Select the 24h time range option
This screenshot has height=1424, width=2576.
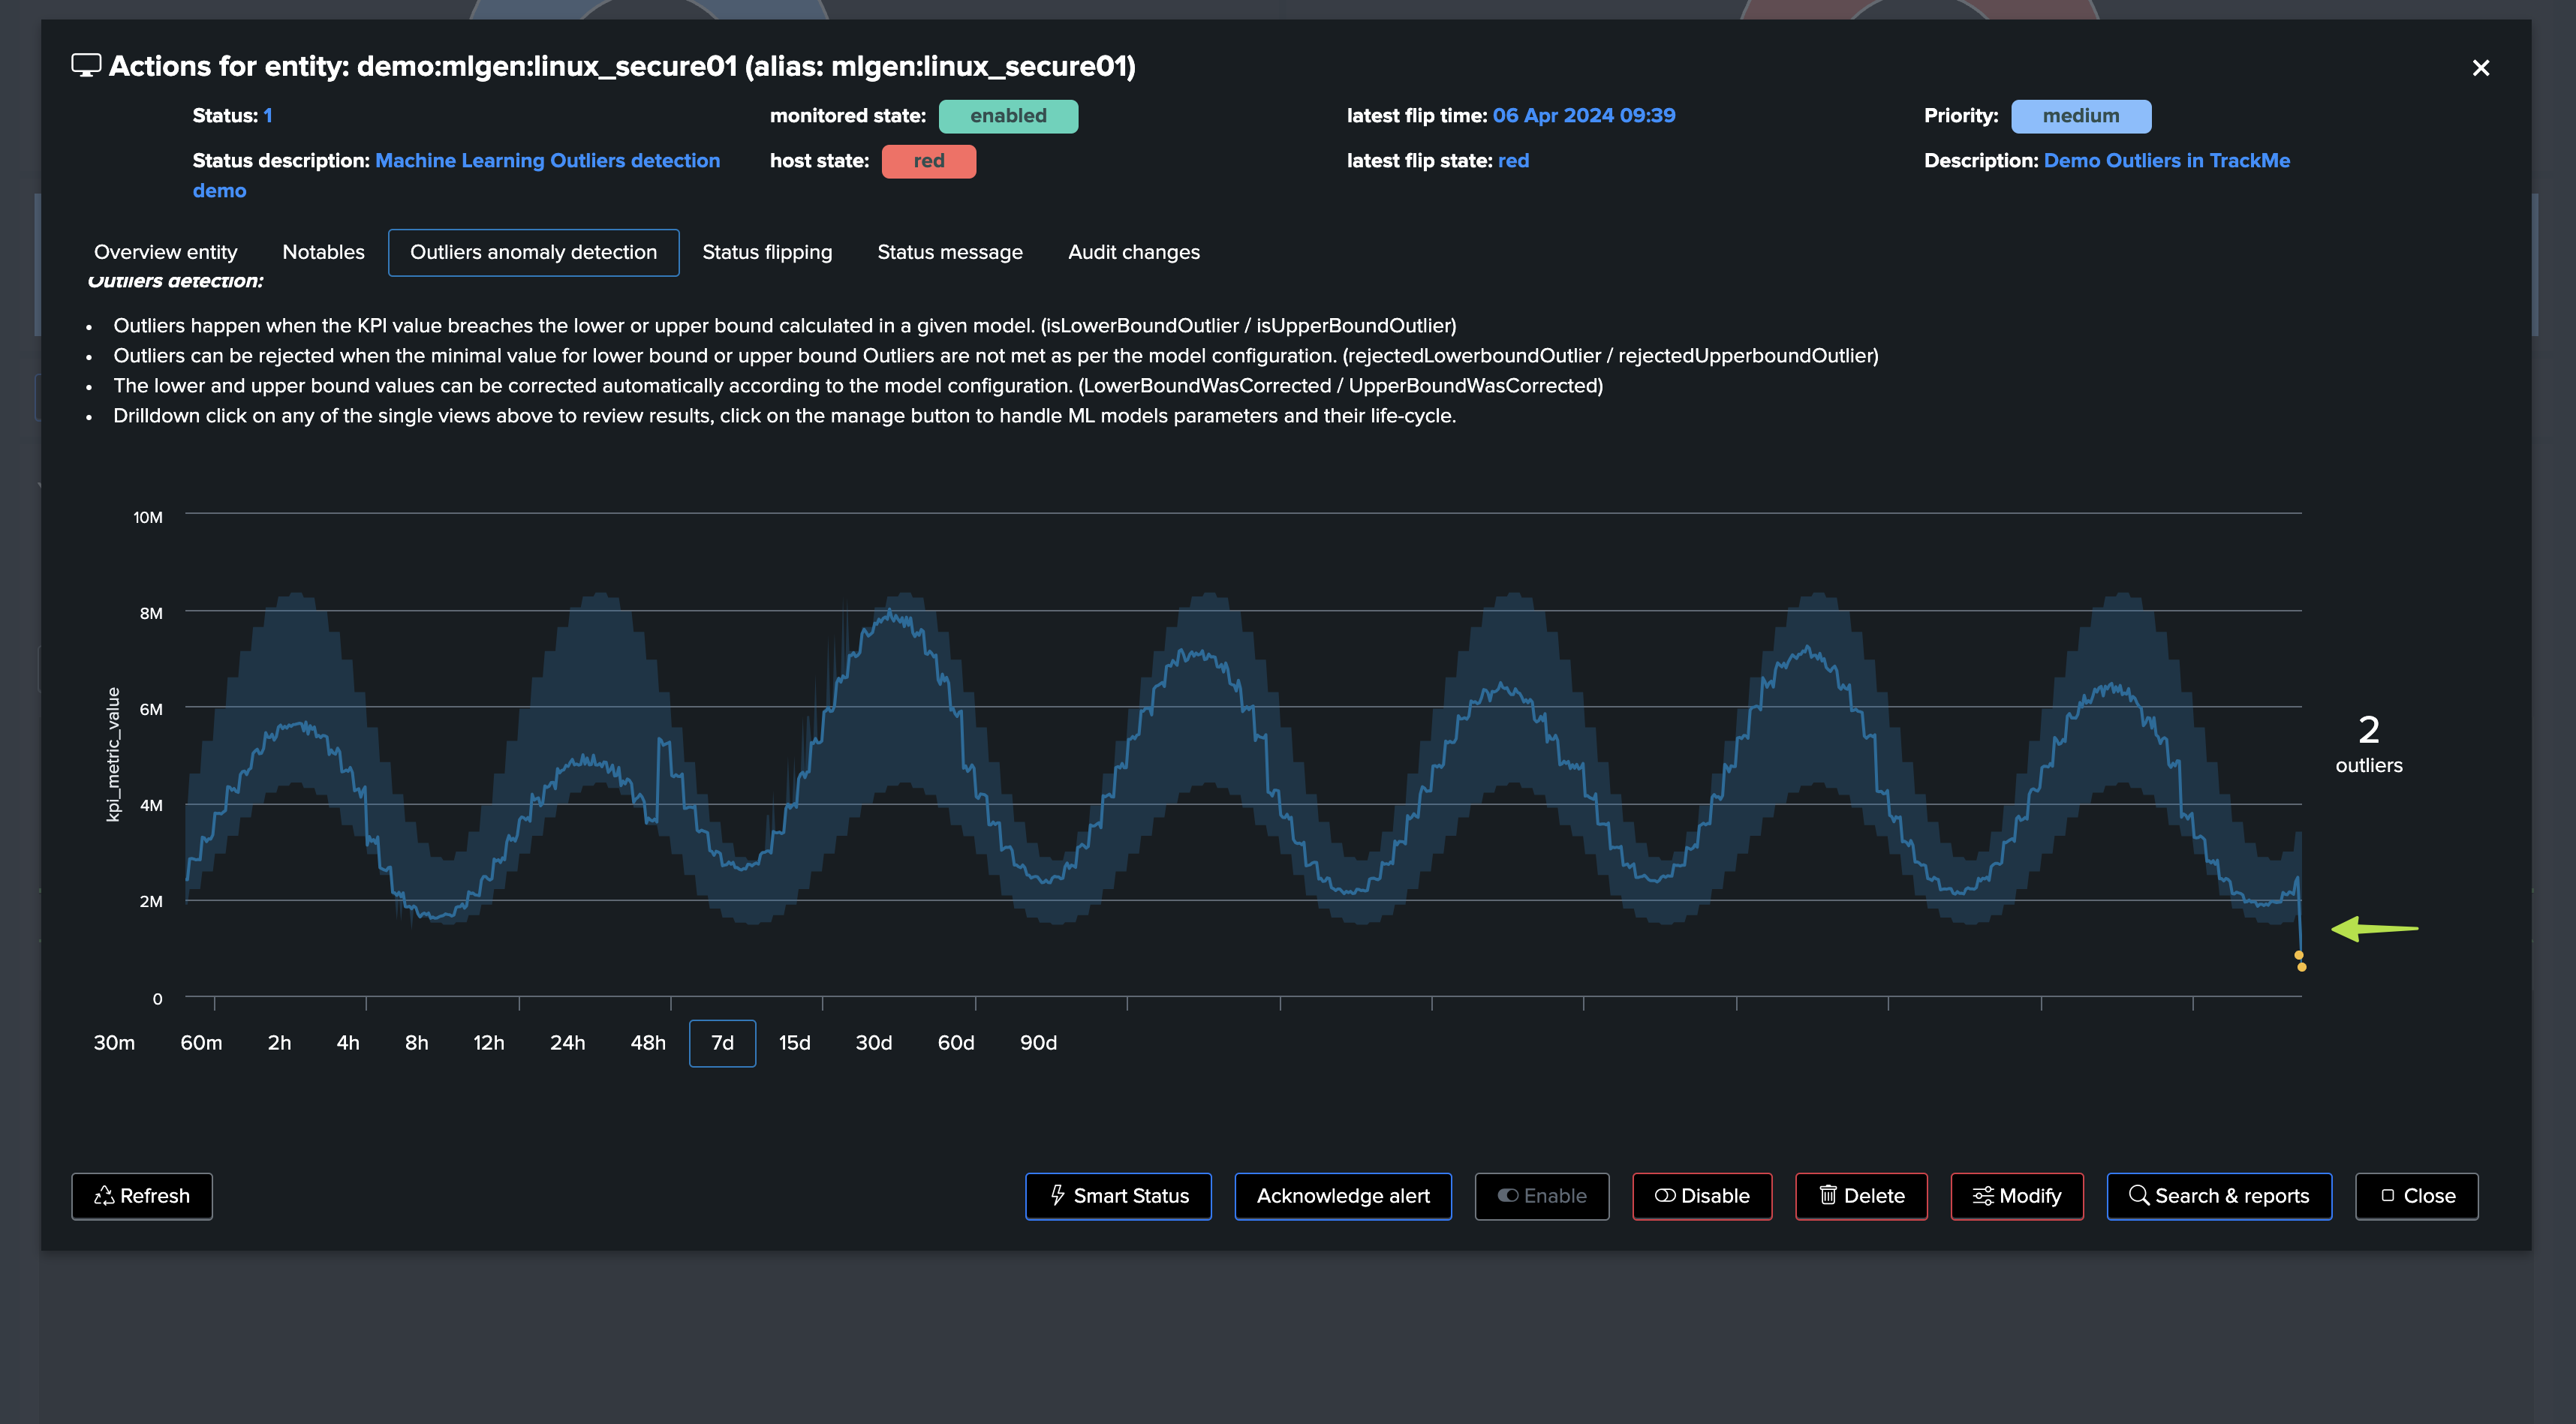pos(567,1044)
